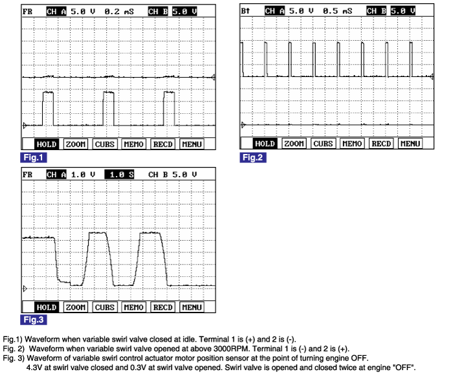
Task: Click ZOOM button in Fig.3 scope
Action: coord(76,307)
